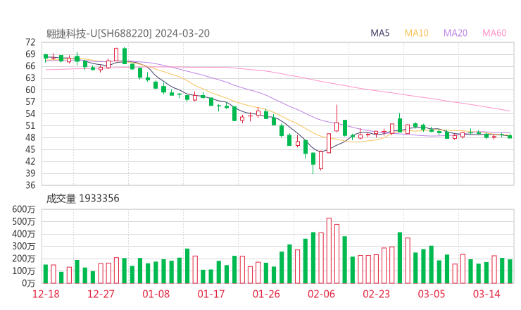Click the 02-23 date label
The image size is (521, 310).
pyautogui.click(x=376, y=294)
